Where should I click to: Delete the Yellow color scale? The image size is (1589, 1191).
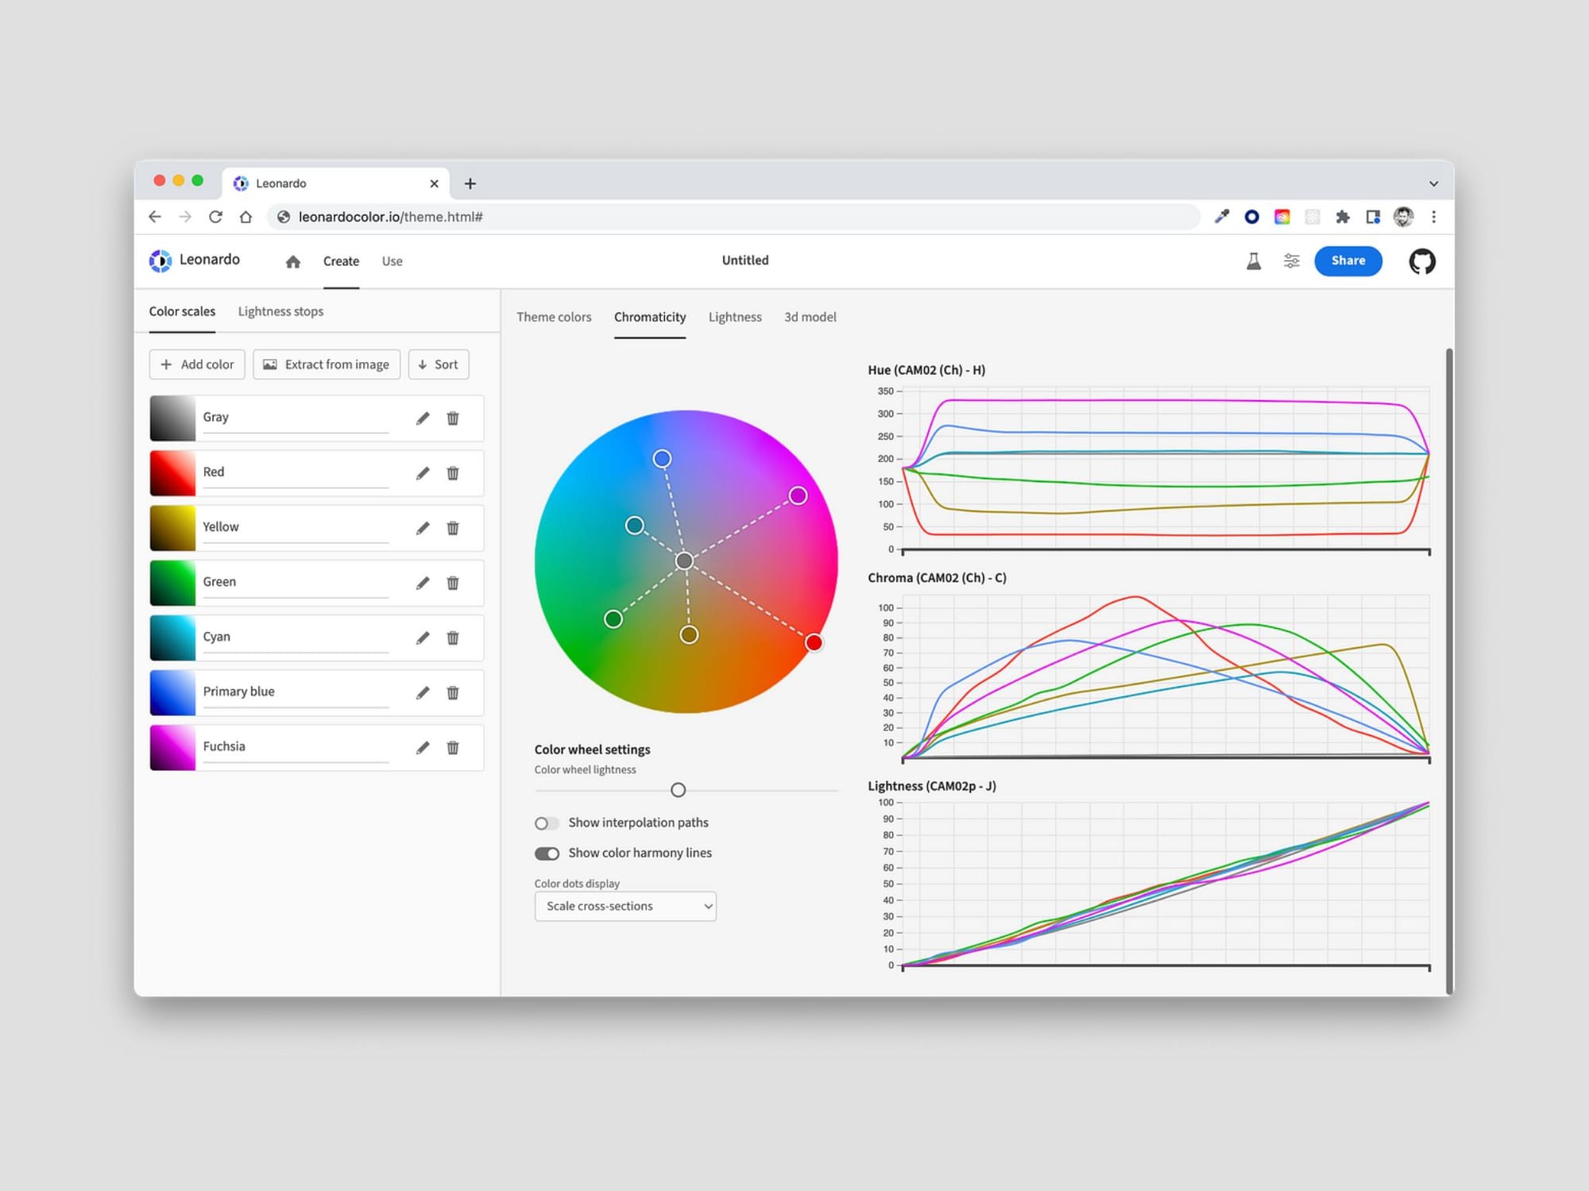coord(453,528)
